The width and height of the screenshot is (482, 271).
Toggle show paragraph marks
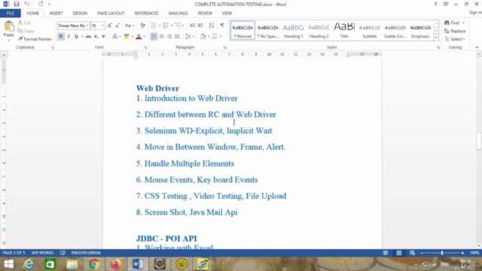click(x=222, y=26)
